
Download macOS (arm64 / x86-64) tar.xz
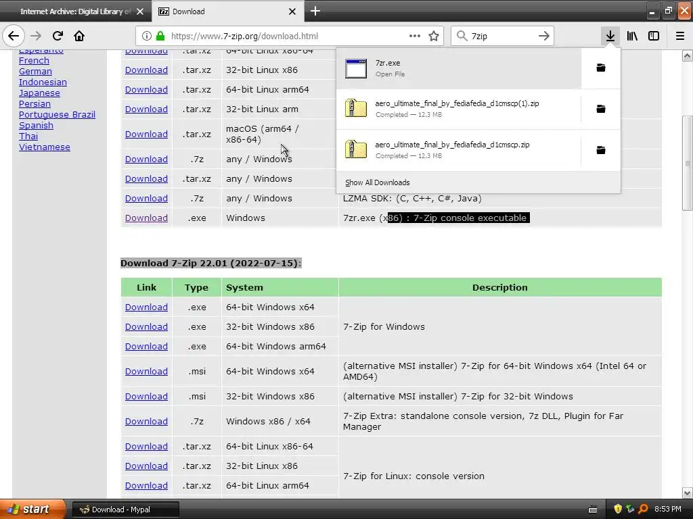pos(146,134)
